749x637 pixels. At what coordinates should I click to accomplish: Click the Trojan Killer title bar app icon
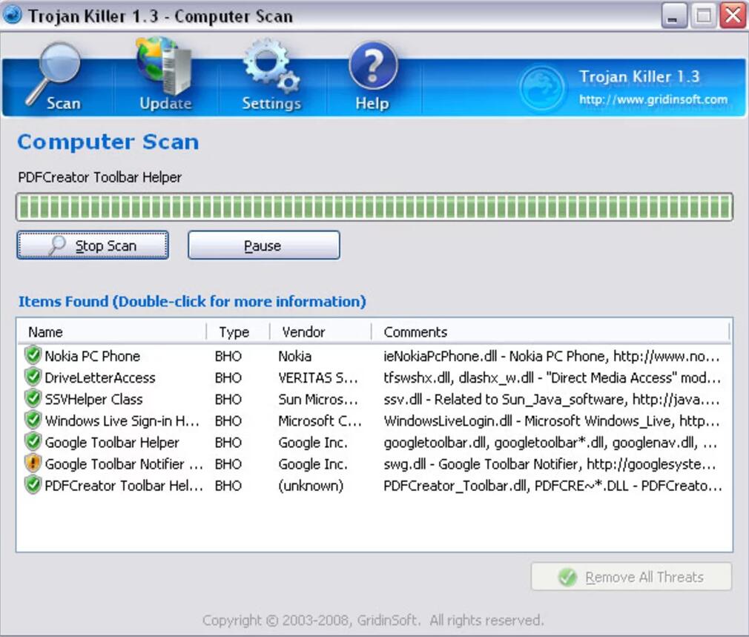[x=13, y=16]
